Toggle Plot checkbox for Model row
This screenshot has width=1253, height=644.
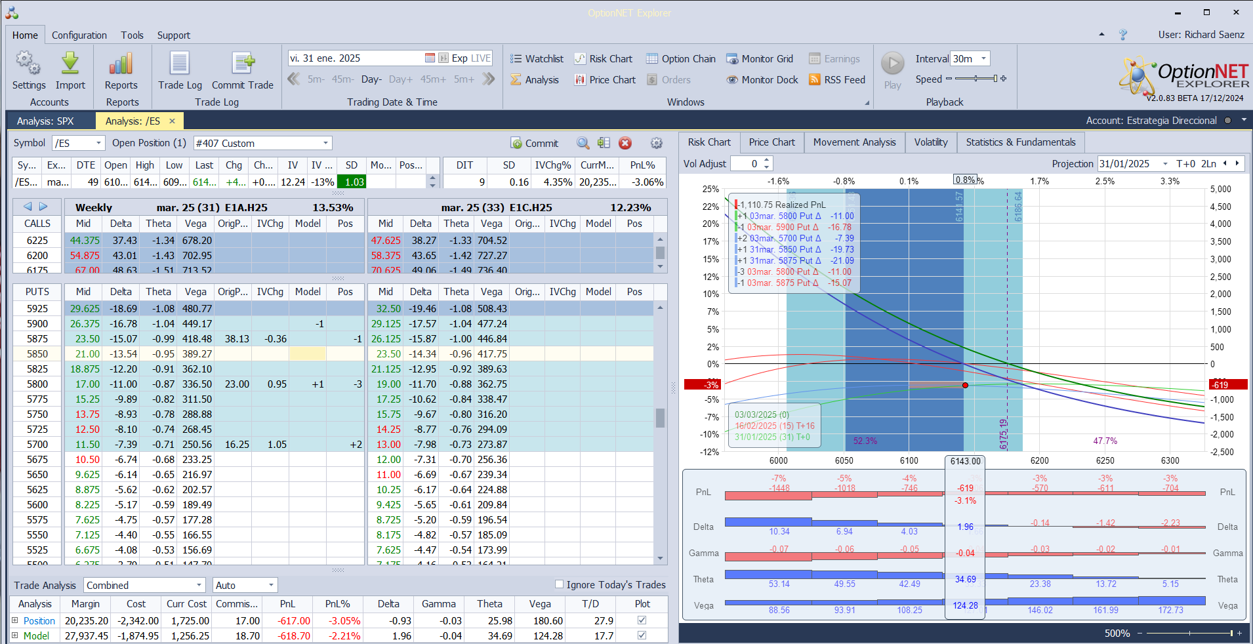pyautogui.click(x=642, y=635)
